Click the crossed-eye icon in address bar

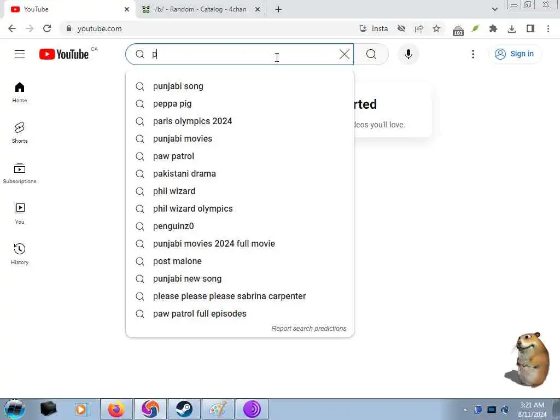tap(401, 28)
